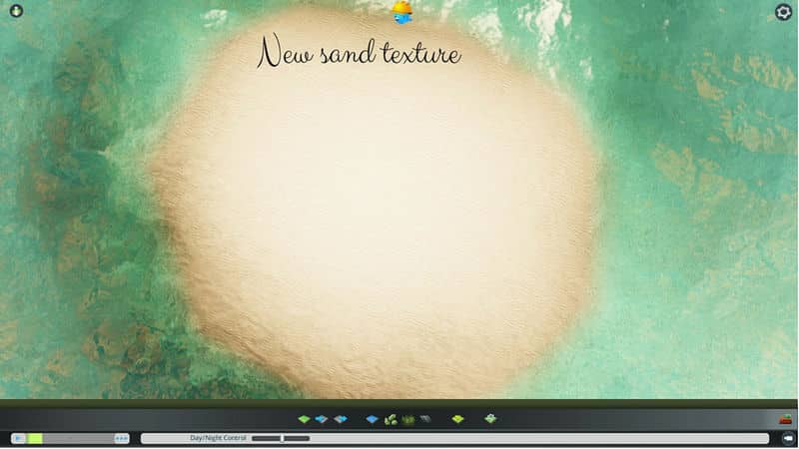
Task: Click the Chirper bird icon
Action: pos(401,12)
